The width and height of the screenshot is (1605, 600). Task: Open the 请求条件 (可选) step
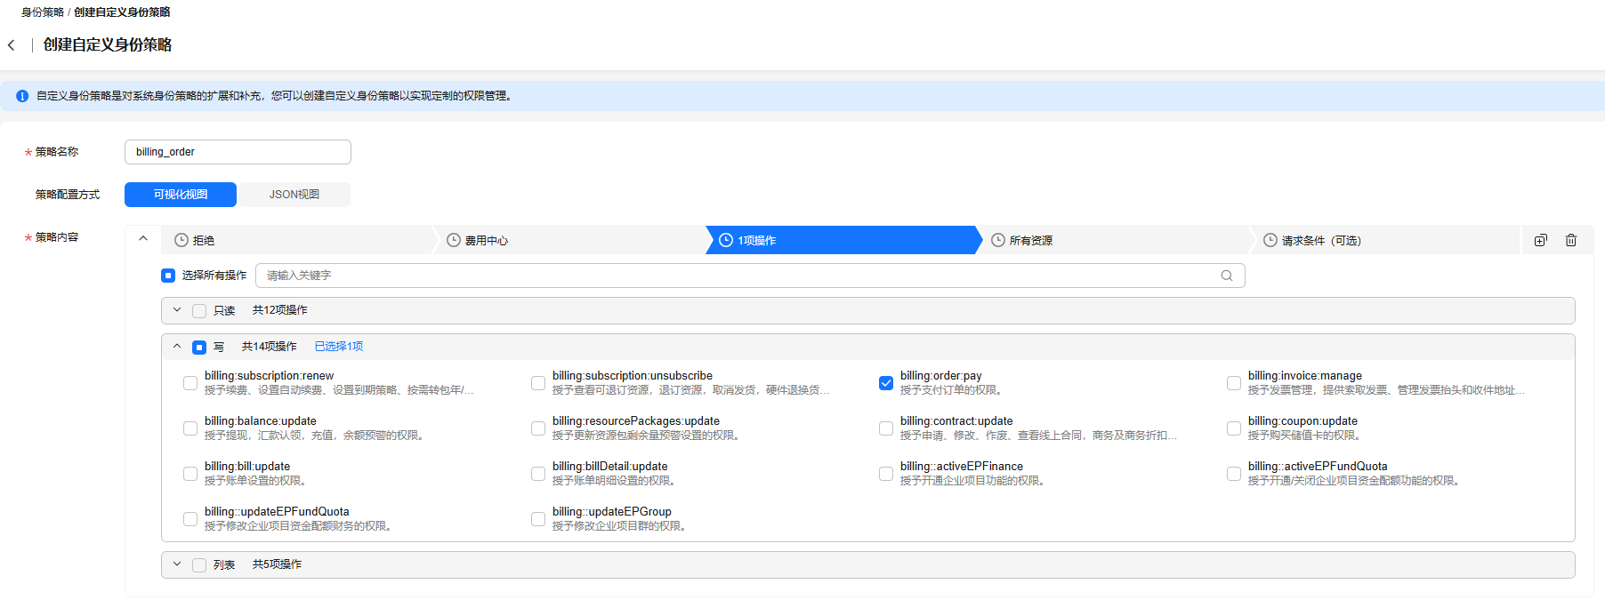[x=1385, y=240]
